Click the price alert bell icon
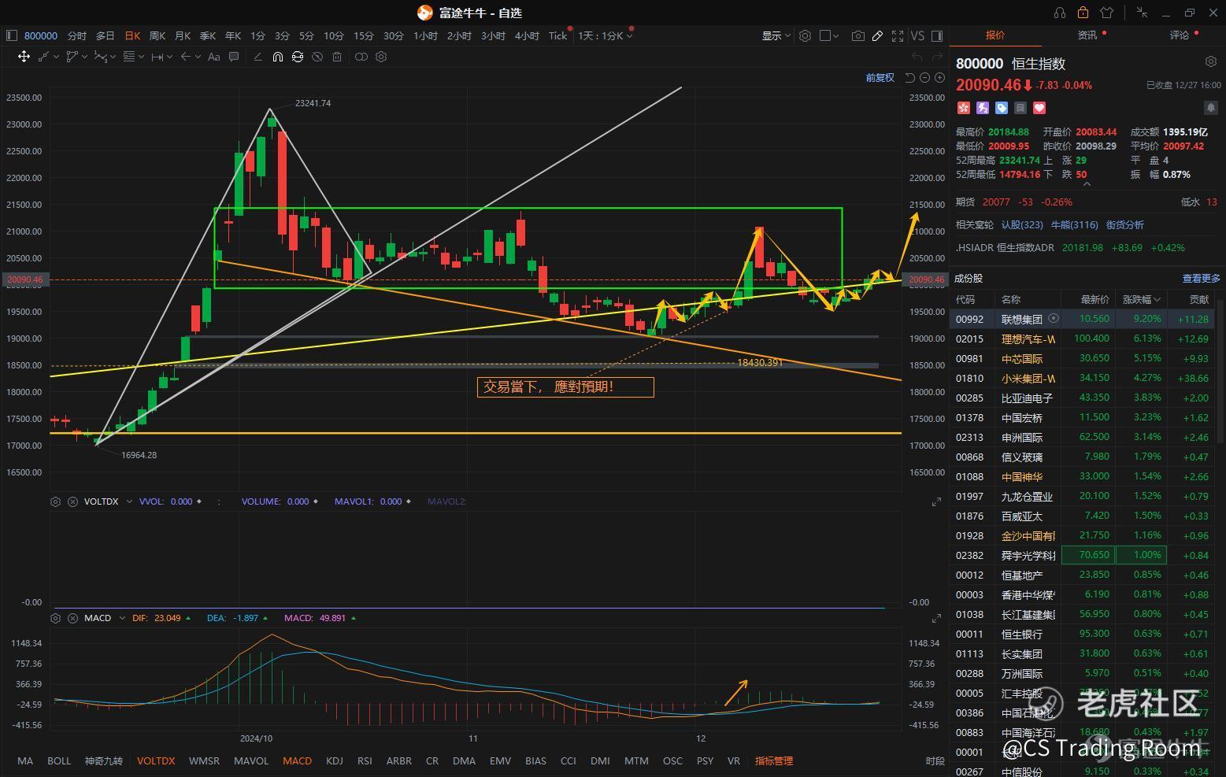This screenshot has width=1226, height=777. click(x=1210, y=107)
